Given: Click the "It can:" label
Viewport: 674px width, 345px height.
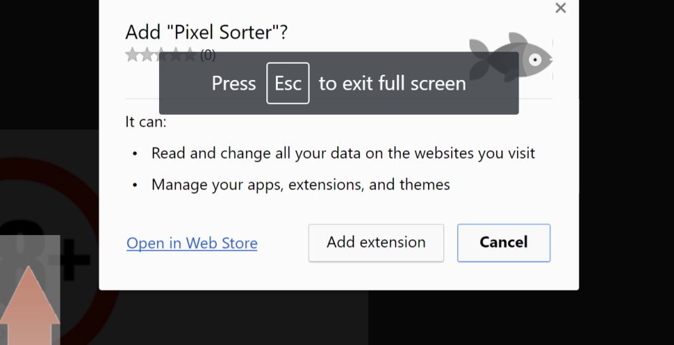Looking at the screenshot, I should (x=145, y=122).
